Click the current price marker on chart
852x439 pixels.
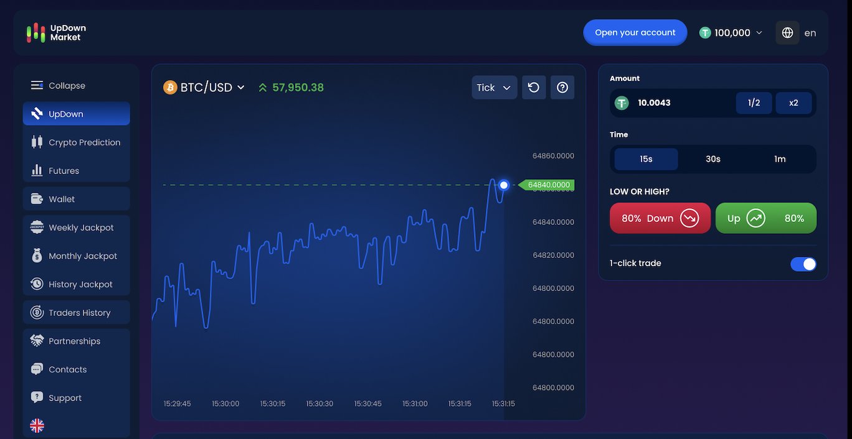(x=504, y=185)
